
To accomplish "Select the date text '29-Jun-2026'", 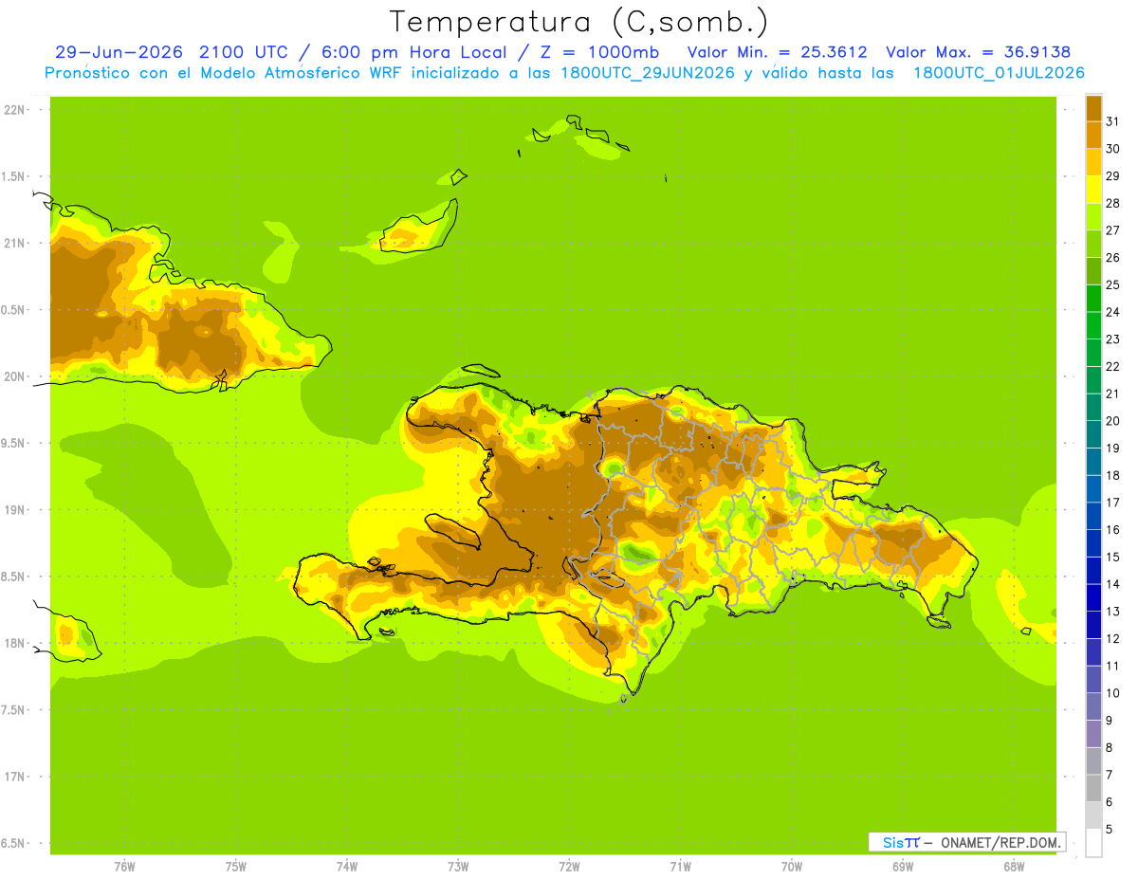I will [119, 52].
